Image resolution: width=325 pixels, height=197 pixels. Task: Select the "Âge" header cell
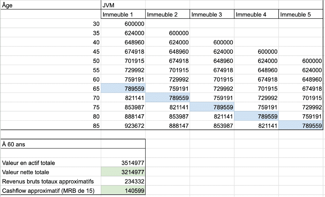(50, 5)
